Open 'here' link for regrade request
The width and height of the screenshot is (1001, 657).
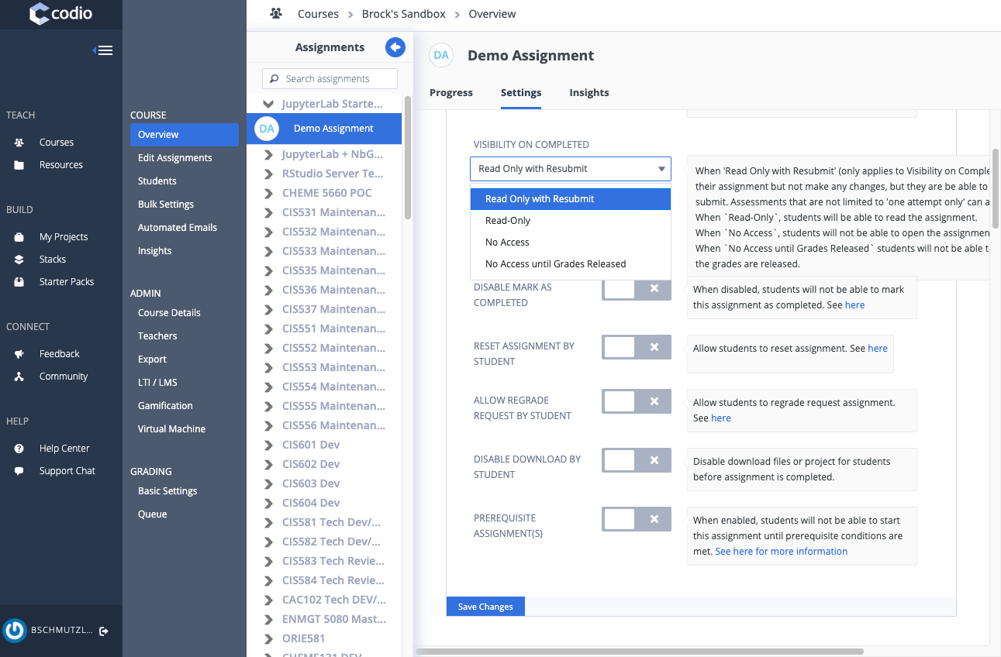(x=721, y=418)
